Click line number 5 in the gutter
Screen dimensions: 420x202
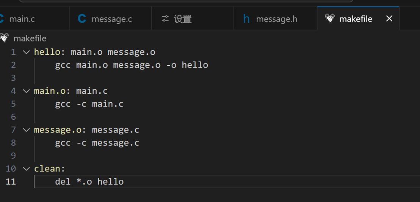[14, 104]
